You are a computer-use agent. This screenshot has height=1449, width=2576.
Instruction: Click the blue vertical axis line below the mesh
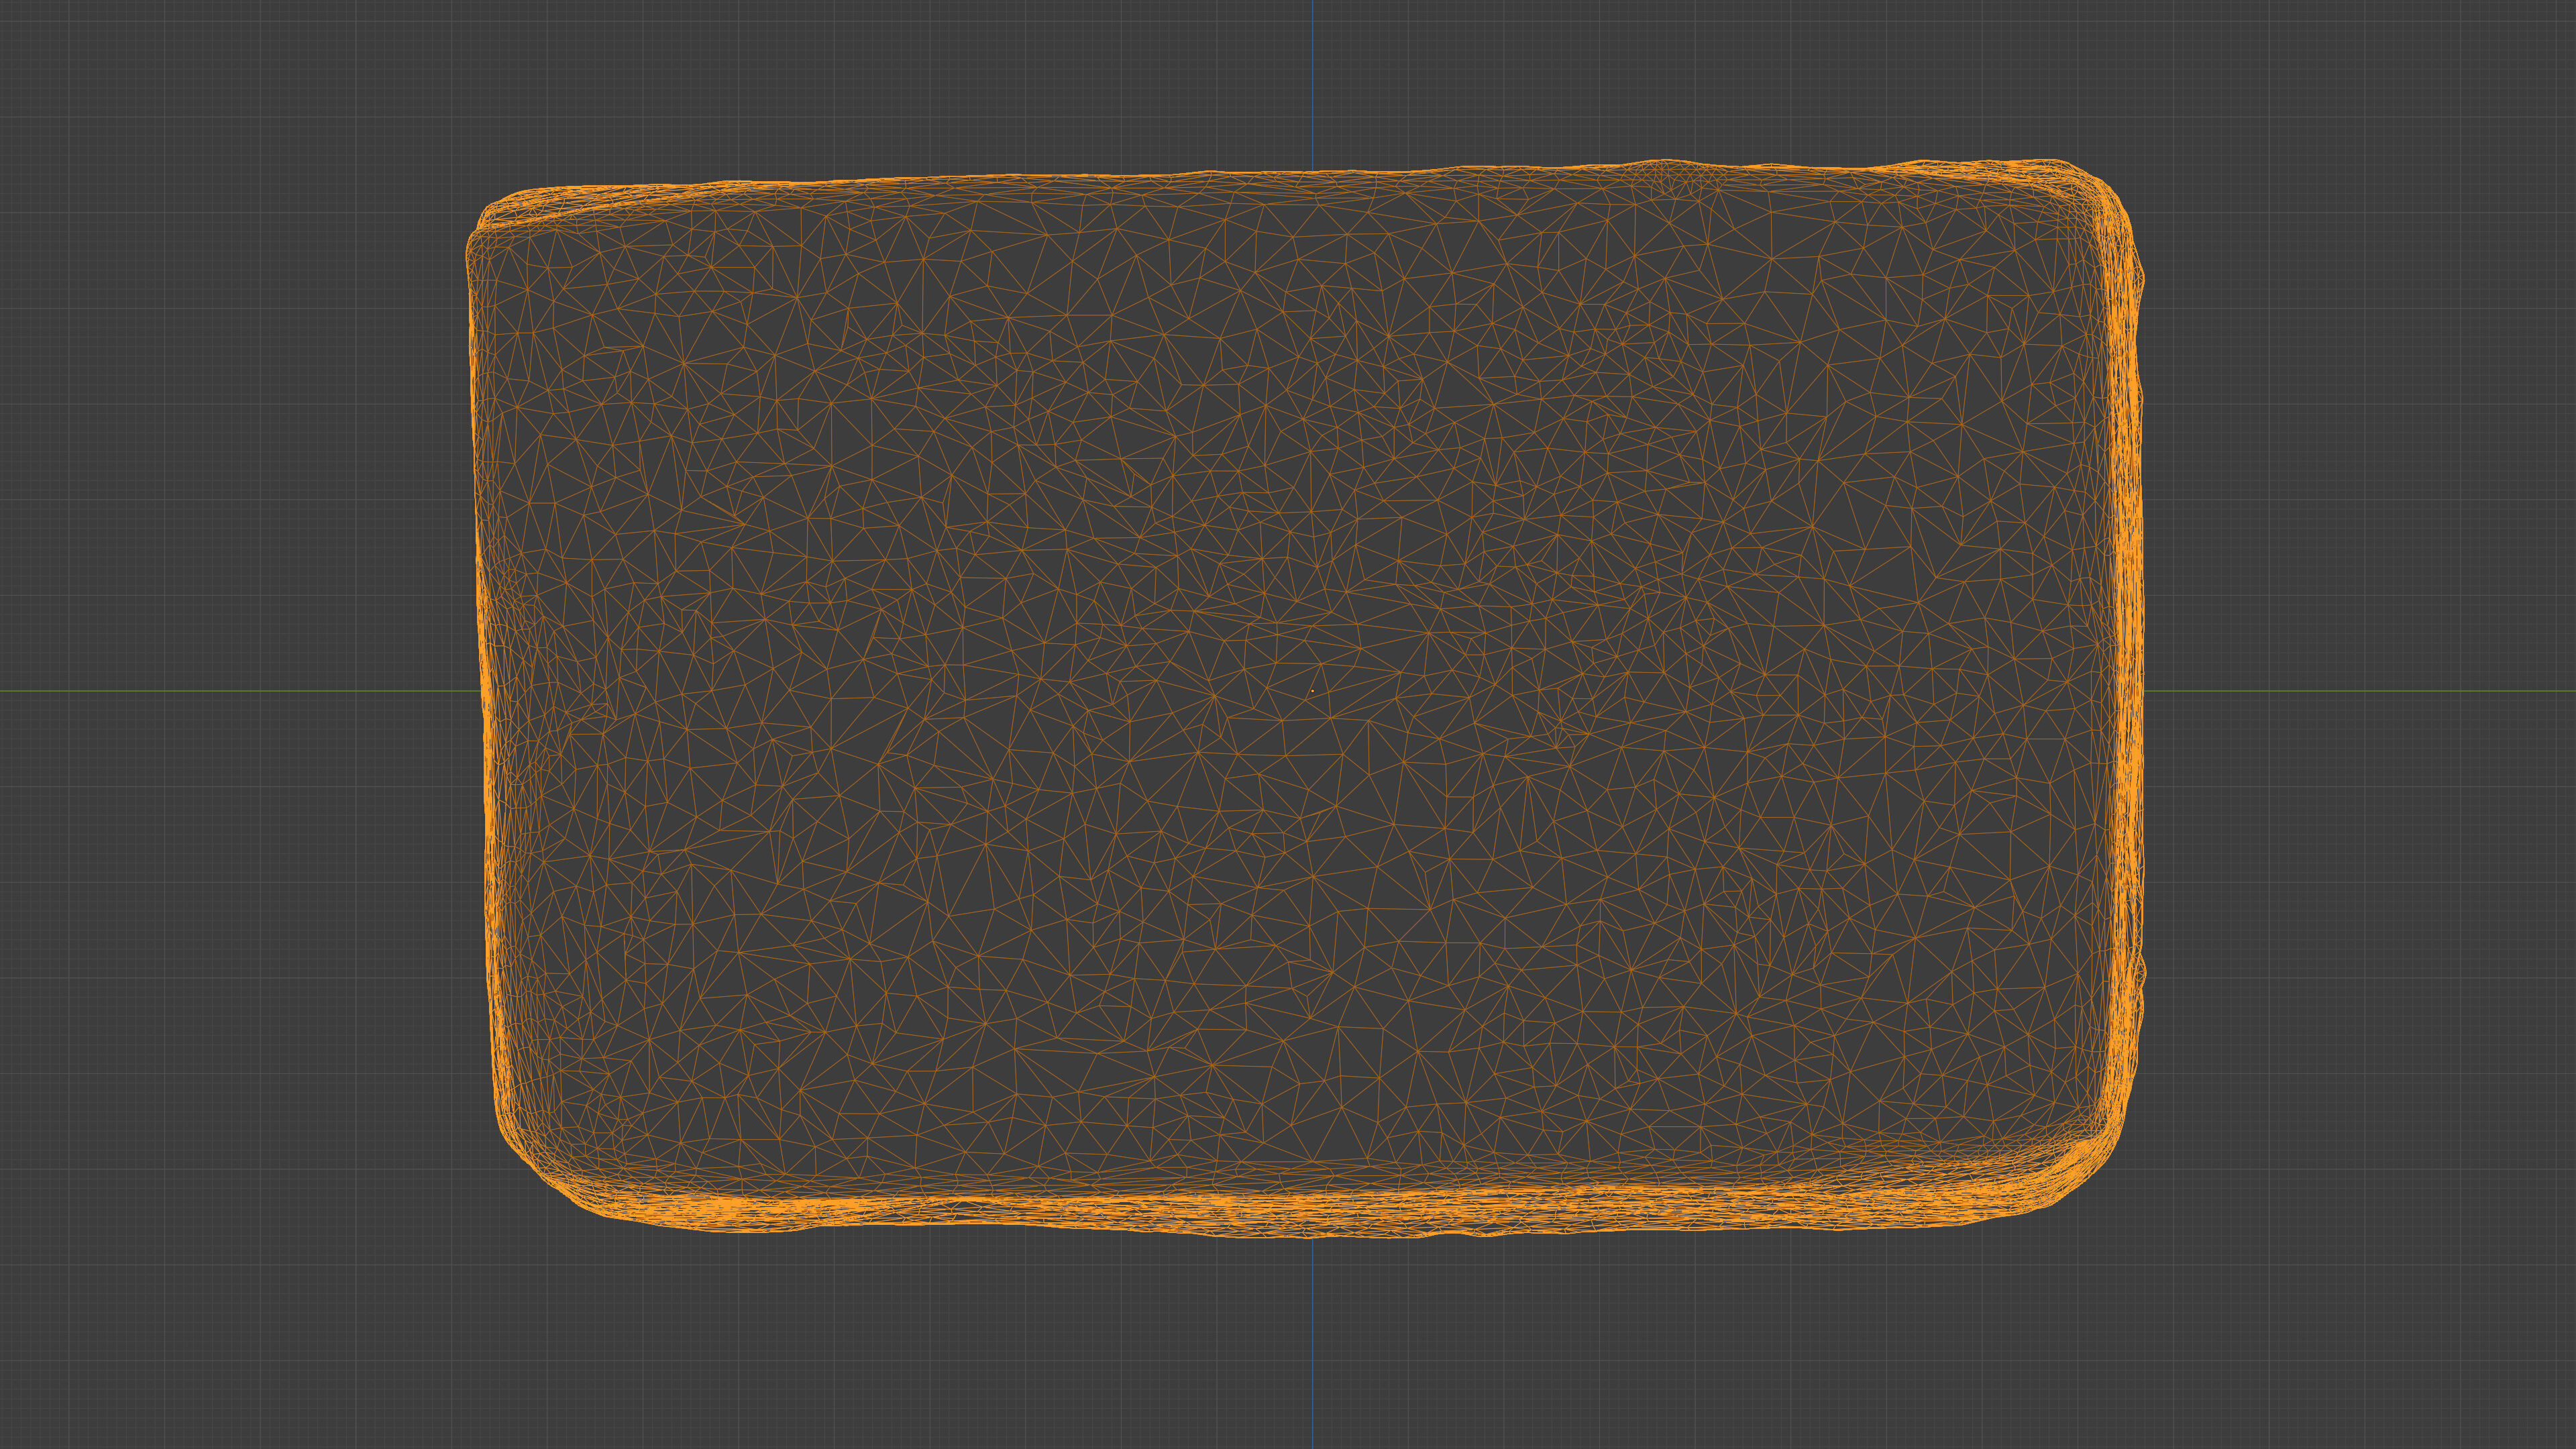coord(1313,1340)
